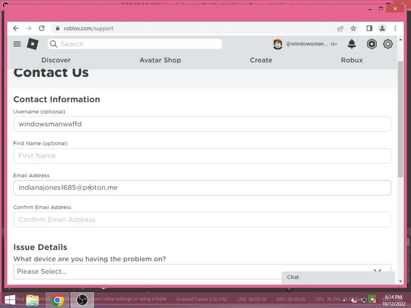Reload the Roblox support page
The width and height of the screenshot is (411, 308).
tap(42, 28)
